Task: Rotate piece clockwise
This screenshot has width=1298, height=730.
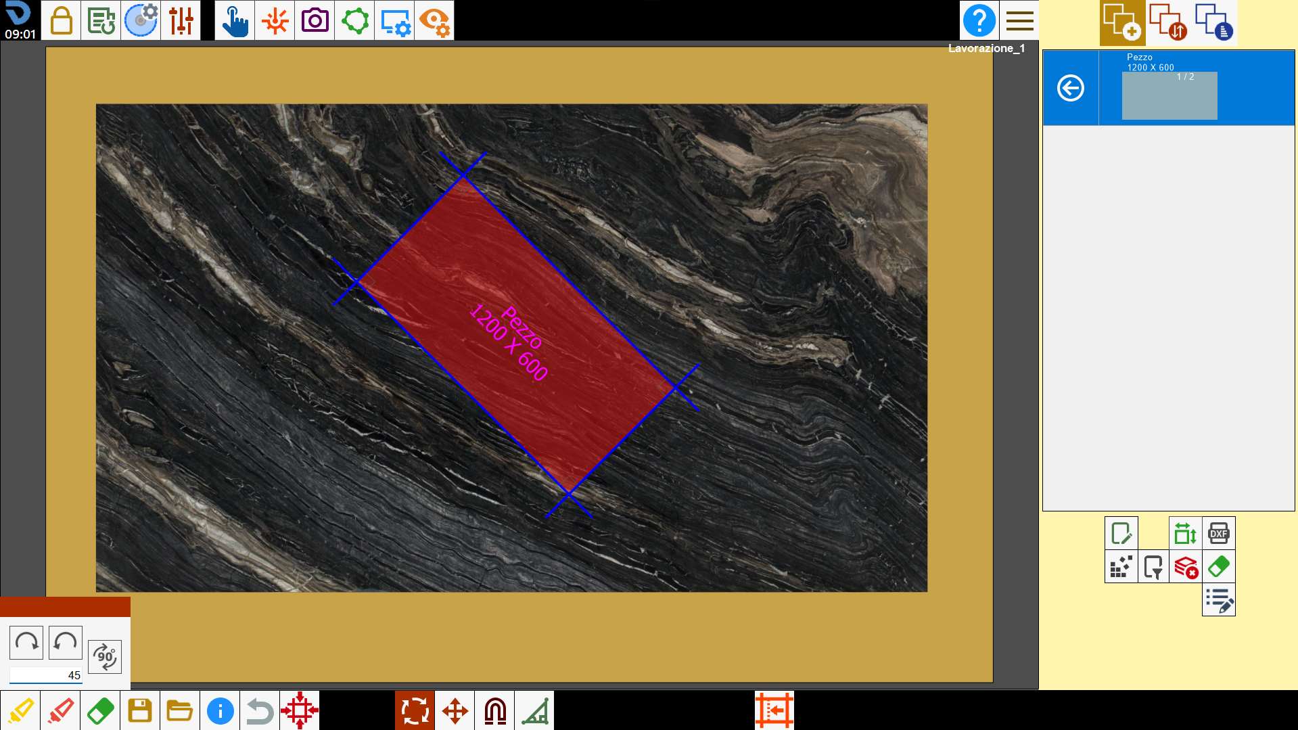Action: tap(26, 642)
